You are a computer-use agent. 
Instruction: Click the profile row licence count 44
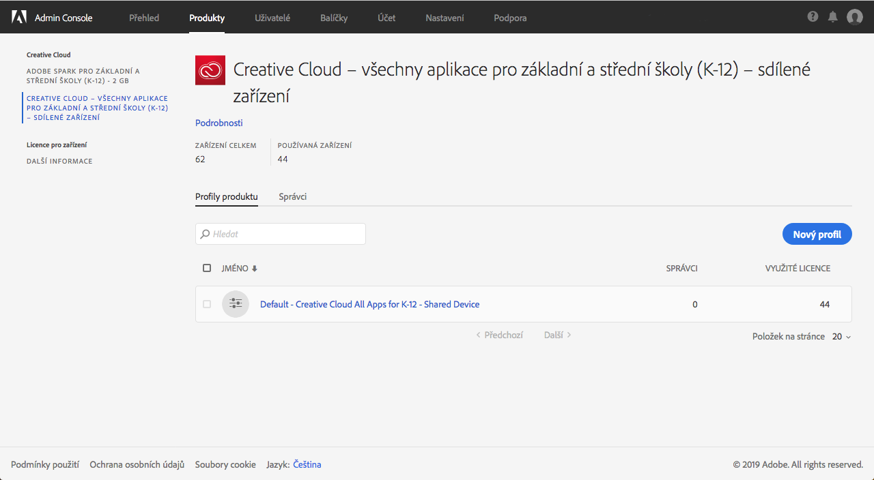(825, 304)
